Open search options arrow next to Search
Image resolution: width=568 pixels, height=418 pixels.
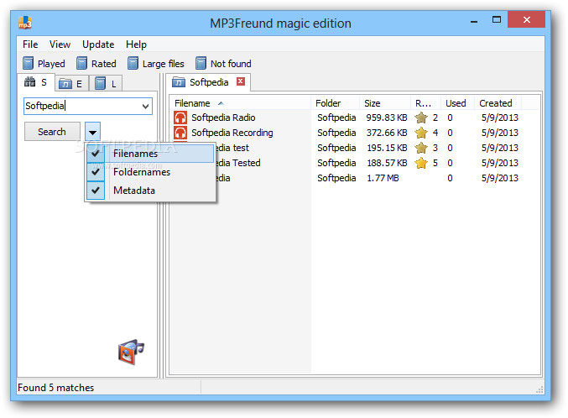click(92, 132)
